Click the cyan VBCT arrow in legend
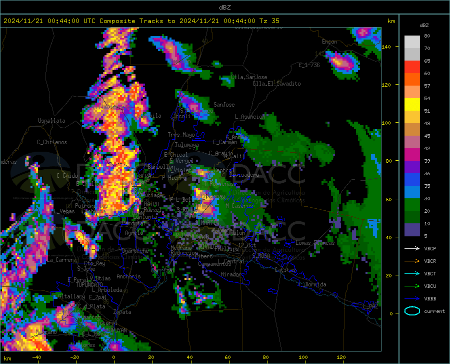This screenshot has height=364, width=450. 412,273
